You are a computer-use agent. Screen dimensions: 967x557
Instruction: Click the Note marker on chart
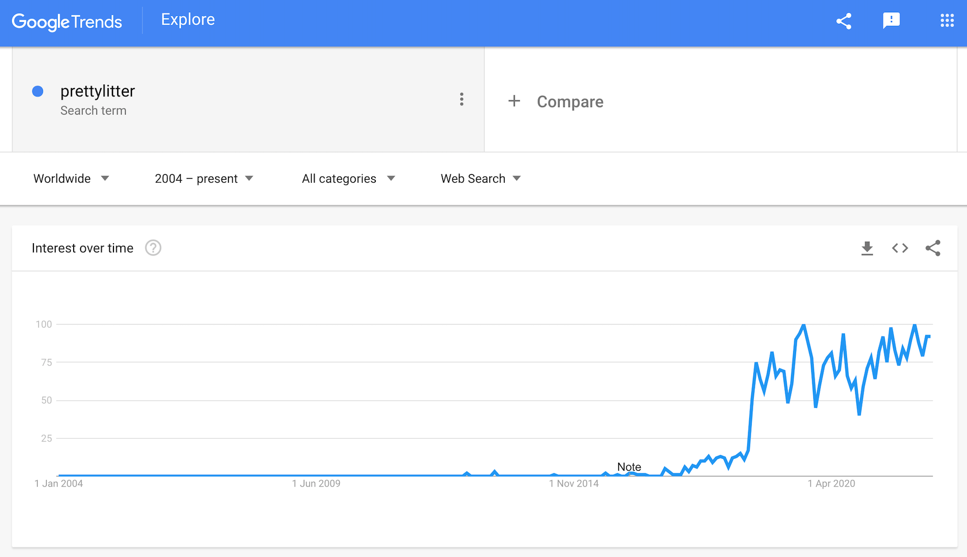[629, 467]
